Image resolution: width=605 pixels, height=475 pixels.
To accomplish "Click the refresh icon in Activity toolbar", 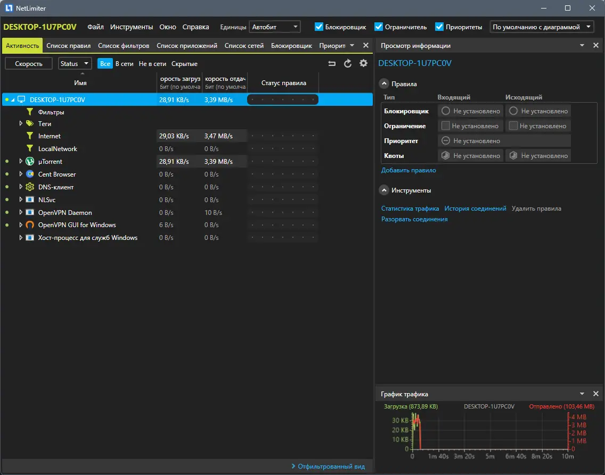I will coord(348,63).
